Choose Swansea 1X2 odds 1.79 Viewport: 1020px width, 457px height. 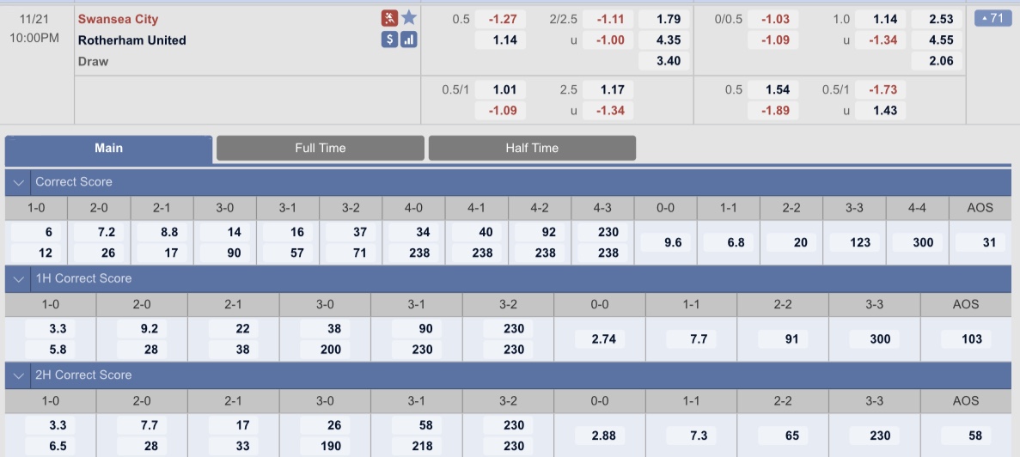tap(663, 19)
